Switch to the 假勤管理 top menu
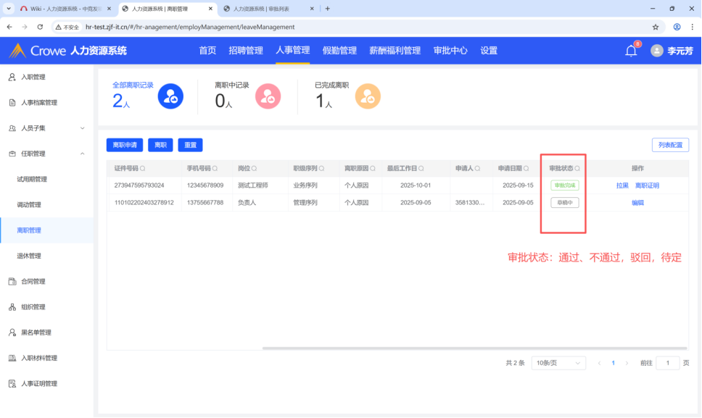Viewport: 702px width, 418px height. point(339,51)
